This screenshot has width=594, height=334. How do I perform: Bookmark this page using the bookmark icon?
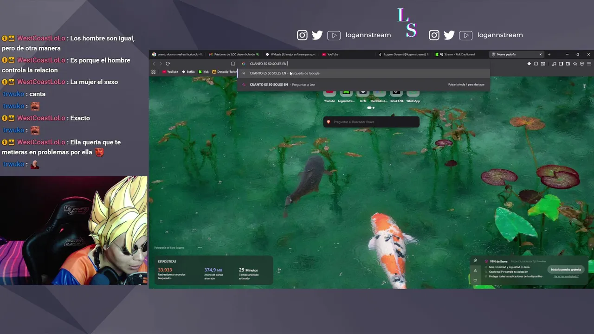pyautogui.click(x=233, y=64)
